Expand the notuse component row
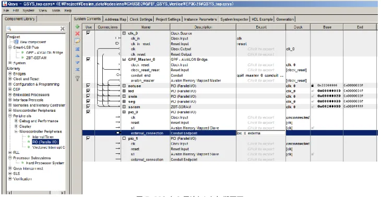 [124, 86]
